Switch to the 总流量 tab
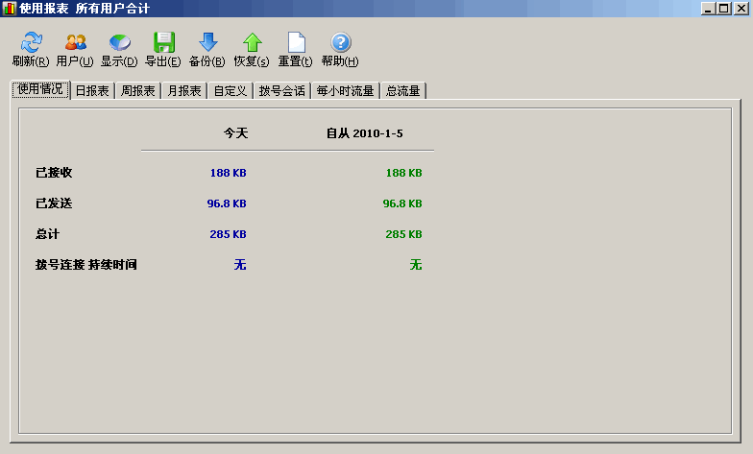Screen dimensions: 753x454 [x=403, y=90]
